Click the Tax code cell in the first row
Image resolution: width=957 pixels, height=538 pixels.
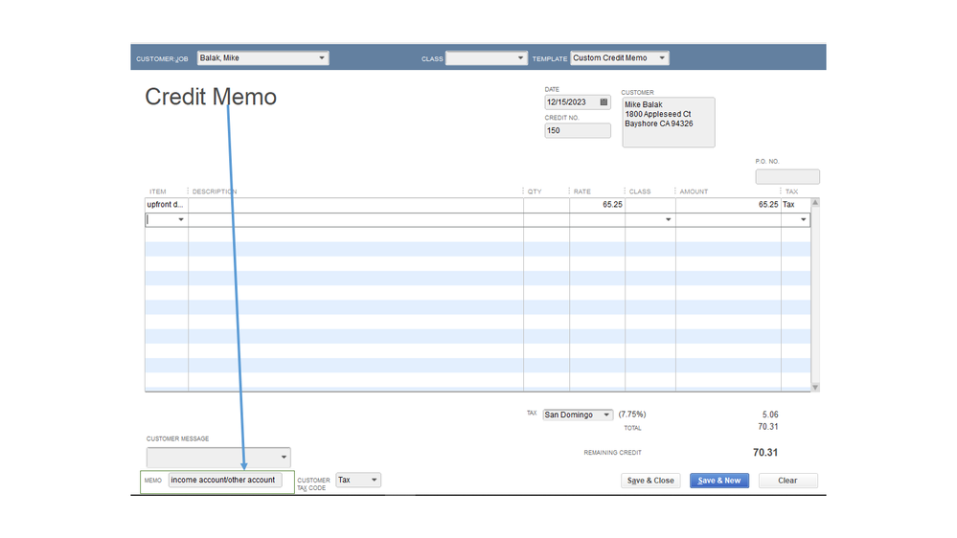(795, 205)
